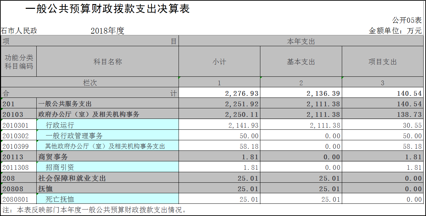
Task: Click the 本年支出 header cell
Action: [301, 41]
